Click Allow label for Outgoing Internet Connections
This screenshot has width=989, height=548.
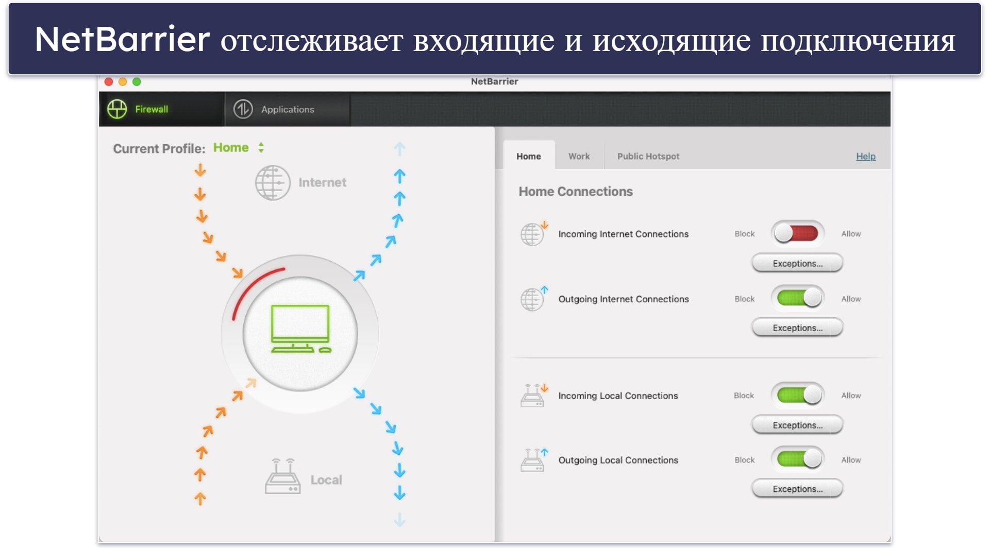pos(851,299)
